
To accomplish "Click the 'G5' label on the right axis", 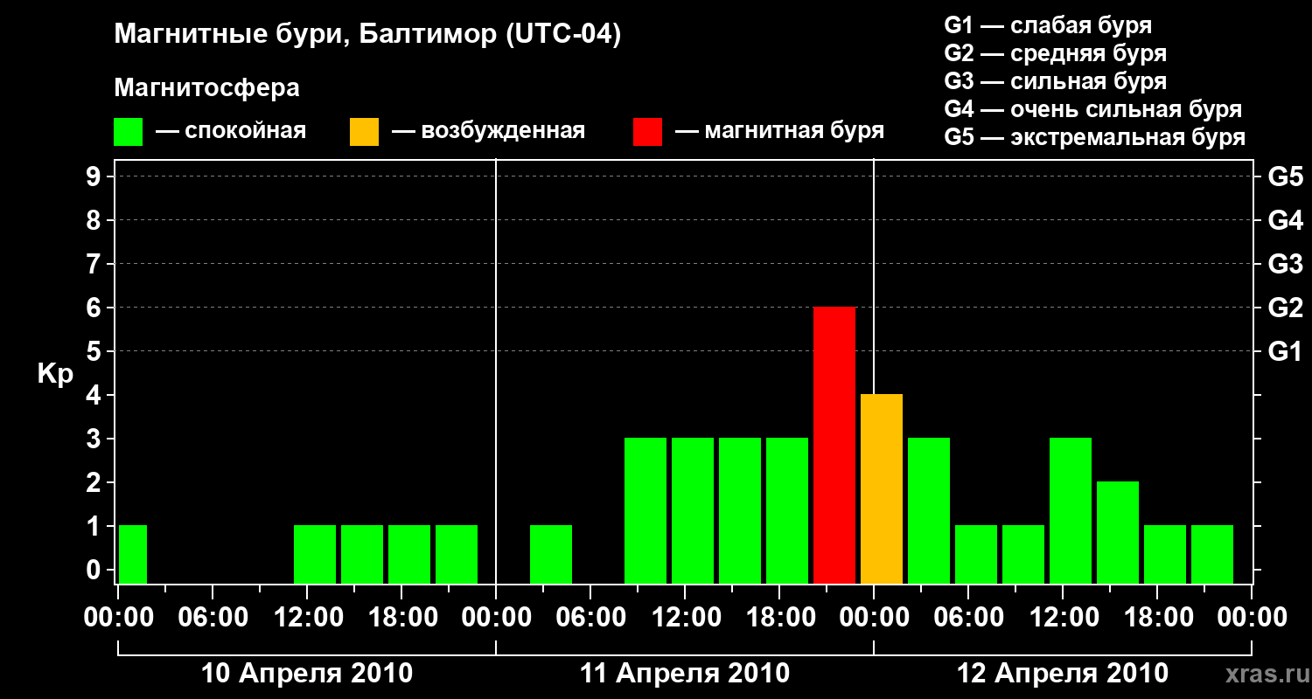I will click(1286, 177).
